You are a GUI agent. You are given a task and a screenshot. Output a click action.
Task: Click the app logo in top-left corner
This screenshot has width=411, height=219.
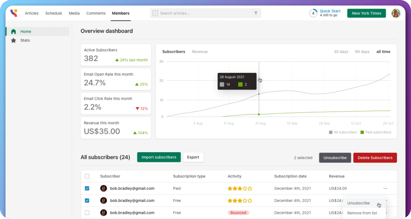(x=14, y=13)
